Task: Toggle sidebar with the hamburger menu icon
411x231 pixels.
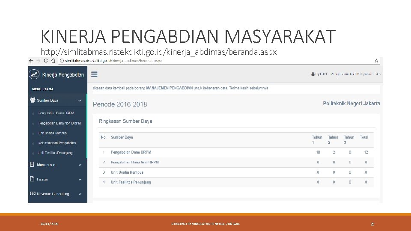Action: [94, 74]
